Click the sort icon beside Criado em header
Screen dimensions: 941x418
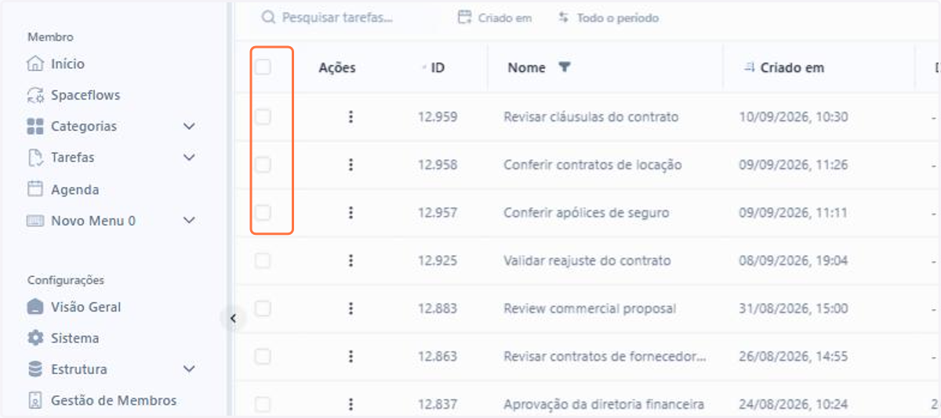pos(749,67)
